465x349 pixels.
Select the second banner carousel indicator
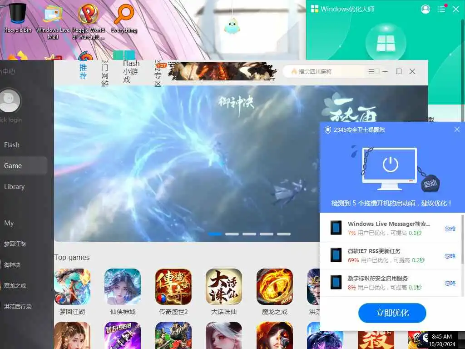pyautogui.click(x=232, y=234)
